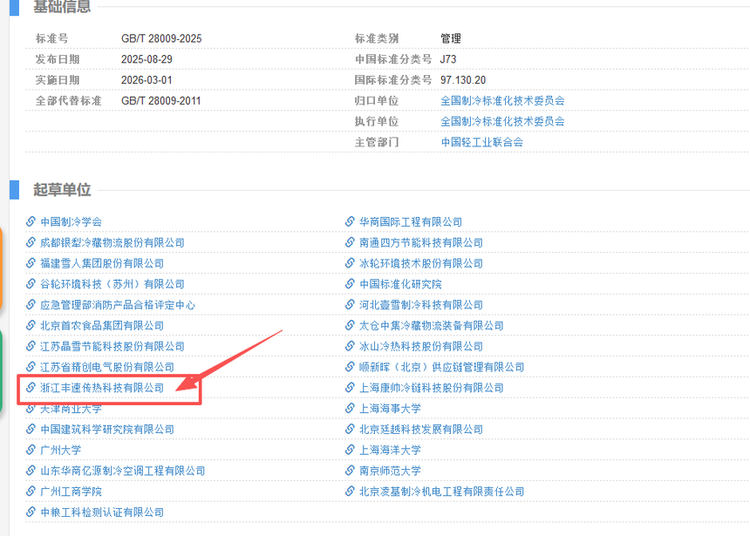Click link icon beside 北京凌基制冷机电工程有限责任公司

point(350,491)
